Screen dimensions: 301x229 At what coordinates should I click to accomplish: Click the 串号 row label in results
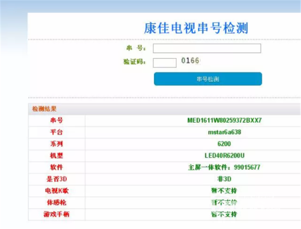pyautogui.click(x=56, y=120)
